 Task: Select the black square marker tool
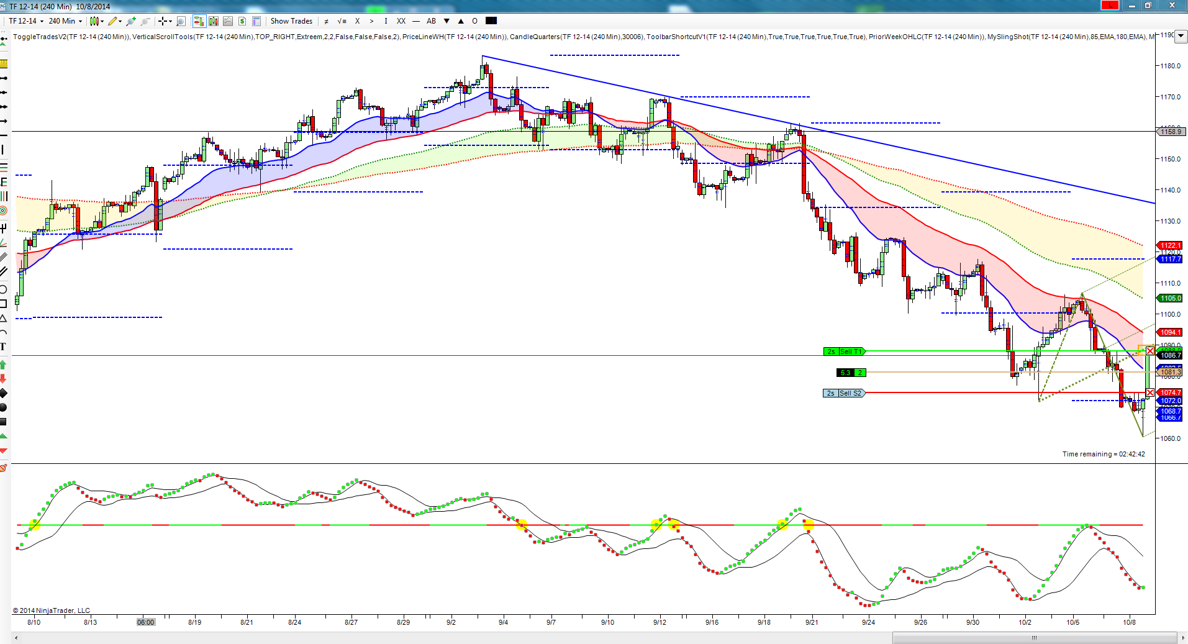pos(4,422)
